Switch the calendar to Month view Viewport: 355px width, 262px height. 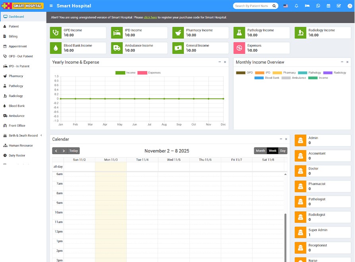point(260,151)
